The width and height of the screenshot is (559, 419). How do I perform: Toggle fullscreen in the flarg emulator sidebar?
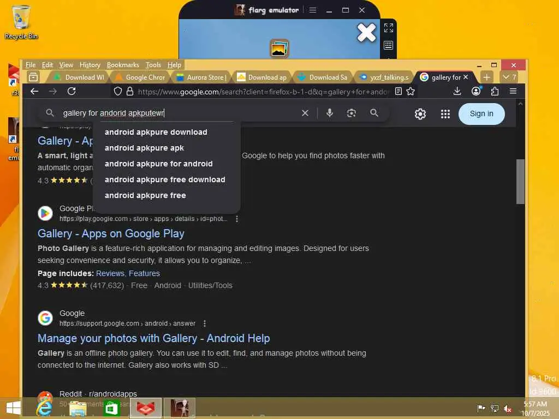(389, 28)
